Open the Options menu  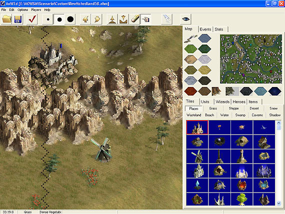pos(22,10)
